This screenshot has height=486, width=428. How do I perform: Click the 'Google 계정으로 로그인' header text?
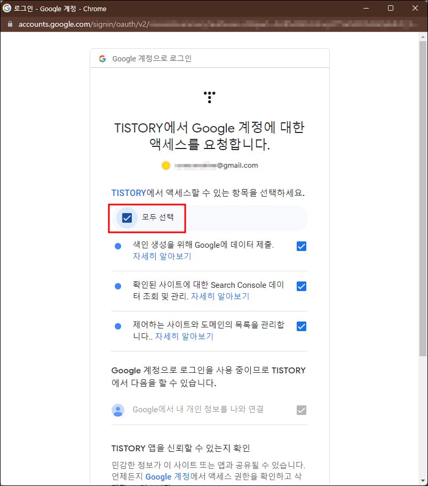(x=152, y=59)
